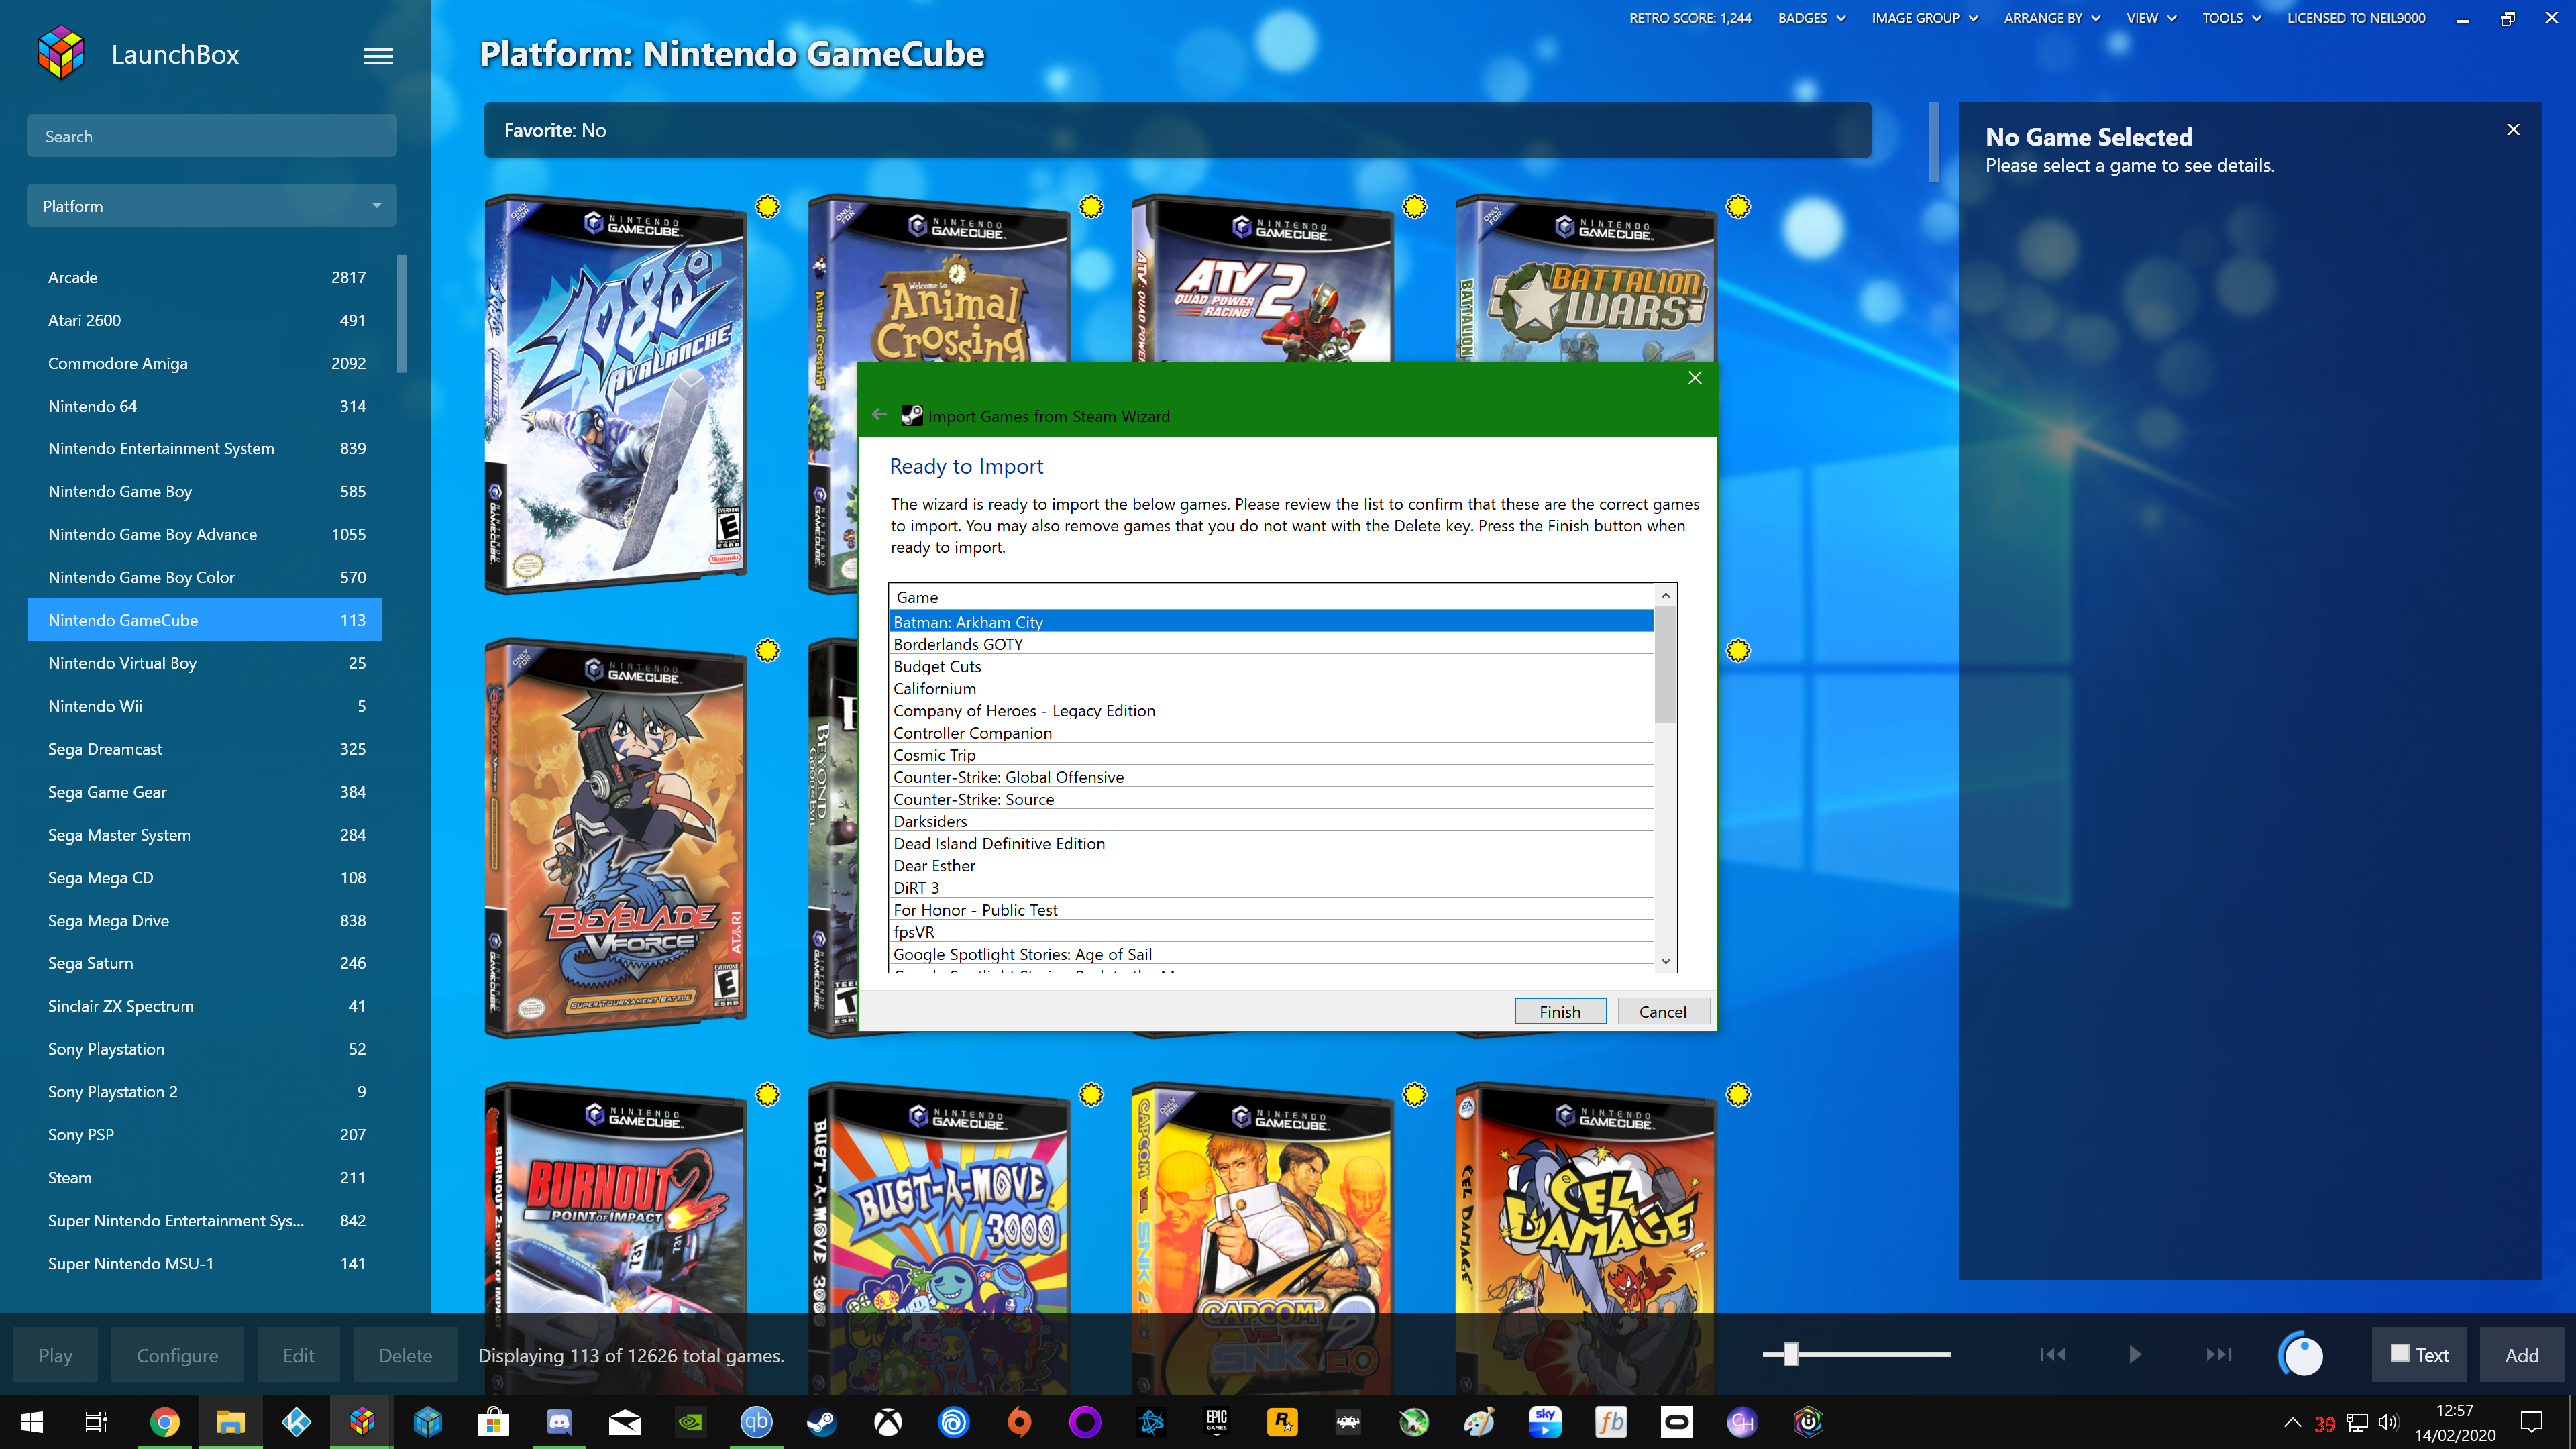Viewport: 2576px width, 1449px height.
Task: Toggle badge star on Cel Damage
Action: (1738, 1095)
